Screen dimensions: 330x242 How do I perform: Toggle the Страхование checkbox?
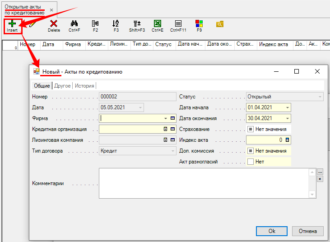(x=251, y=129)
